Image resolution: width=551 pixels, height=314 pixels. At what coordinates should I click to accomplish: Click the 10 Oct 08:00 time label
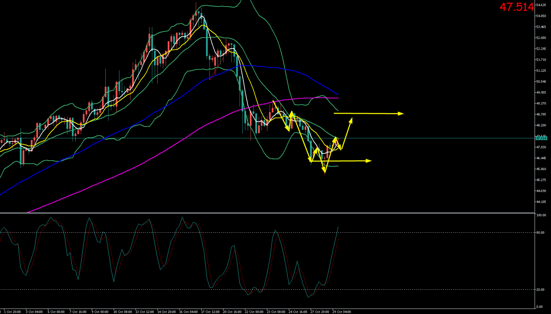click(122, 312)
